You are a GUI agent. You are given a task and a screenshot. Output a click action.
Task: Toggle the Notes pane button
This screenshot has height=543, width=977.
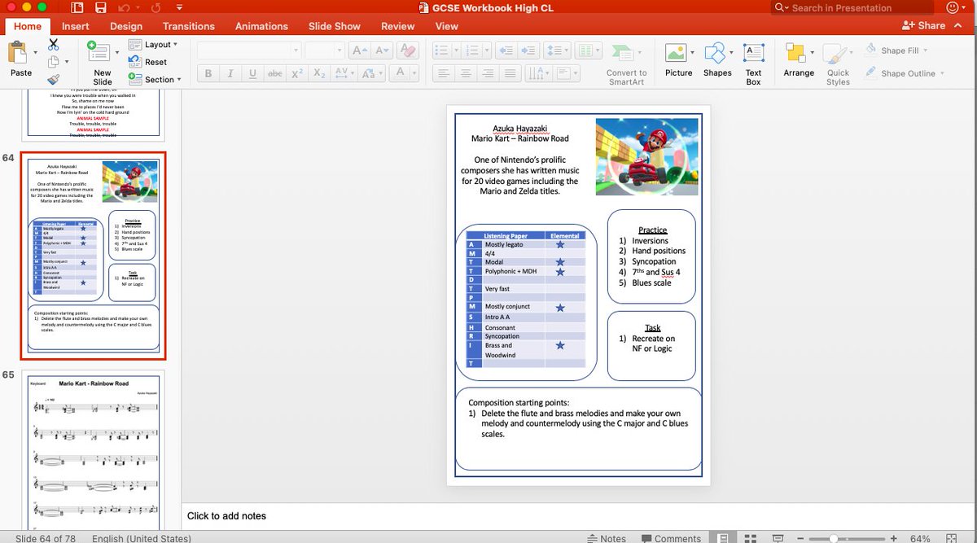[x=607, y=538]
